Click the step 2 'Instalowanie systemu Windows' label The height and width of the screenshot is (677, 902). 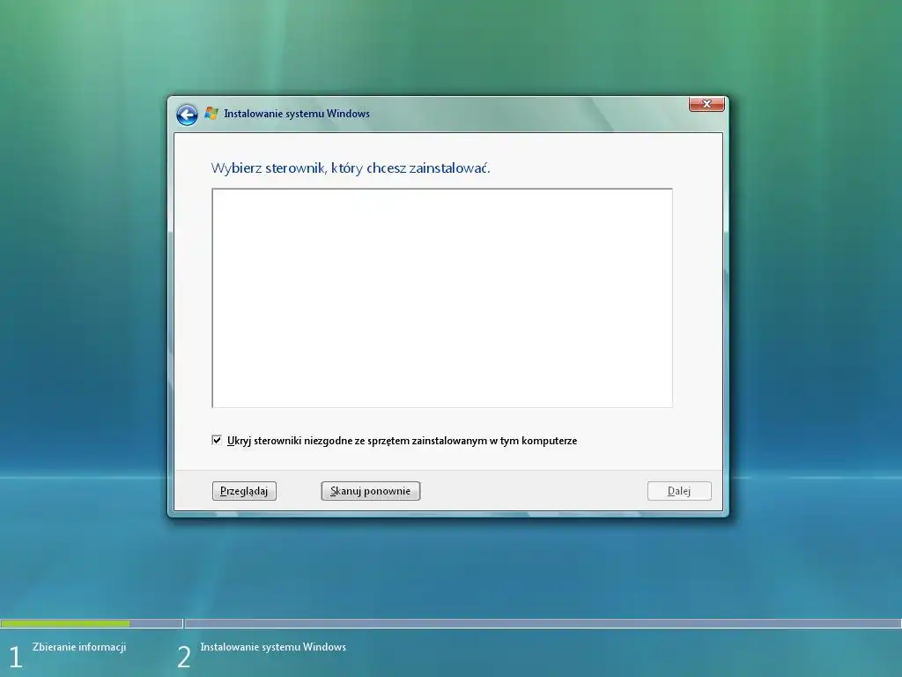tap(273, 647)
